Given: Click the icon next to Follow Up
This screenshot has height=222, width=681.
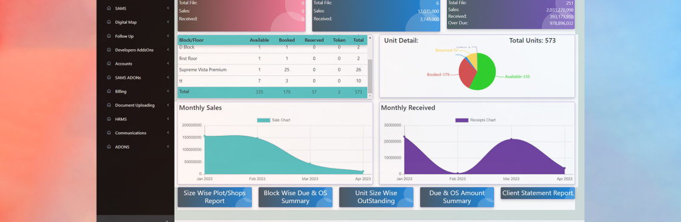Looking at the screenshot, I should (109, 36).
